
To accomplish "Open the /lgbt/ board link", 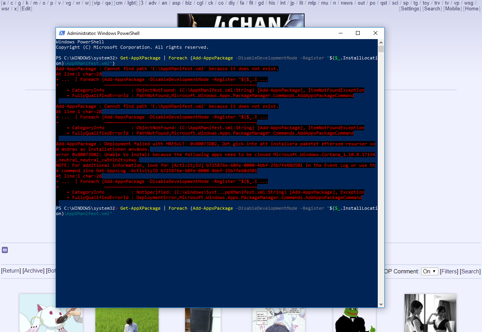I will pyautogui.click(x=132, y=3).
